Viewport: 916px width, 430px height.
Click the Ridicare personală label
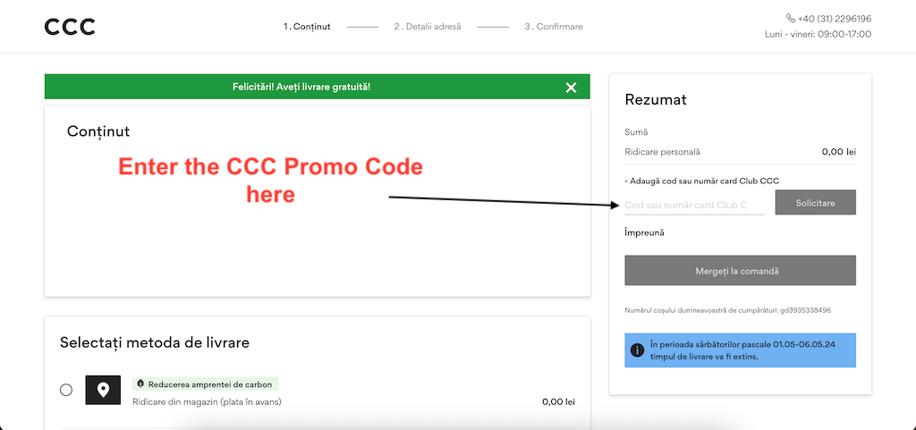point(662,152)
